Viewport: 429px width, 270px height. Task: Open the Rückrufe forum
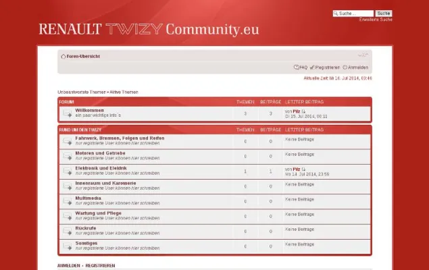point(86,228)
